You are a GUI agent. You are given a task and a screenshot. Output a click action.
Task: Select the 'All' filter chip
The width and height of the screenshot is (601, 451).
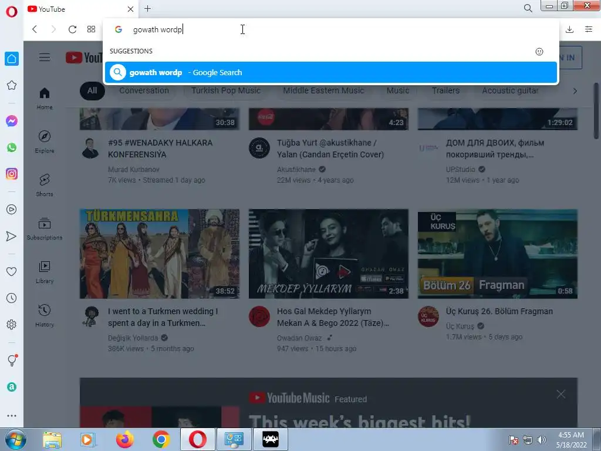(x=92, y=91)
